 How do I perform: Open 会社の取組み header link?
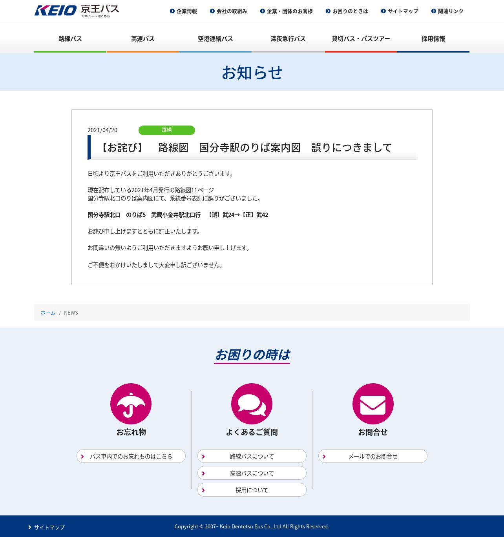[x=232, y=11]
